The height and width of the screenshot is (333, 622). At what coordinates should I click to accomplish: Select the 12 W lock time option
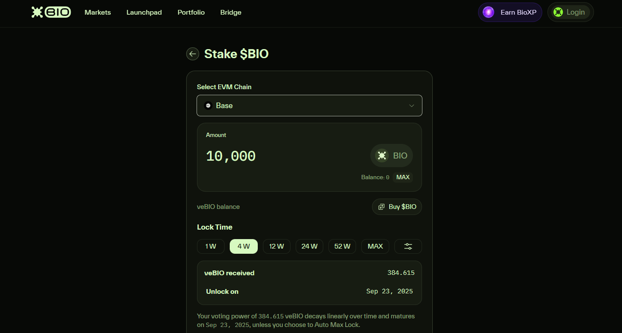click(x=276, y=246)
